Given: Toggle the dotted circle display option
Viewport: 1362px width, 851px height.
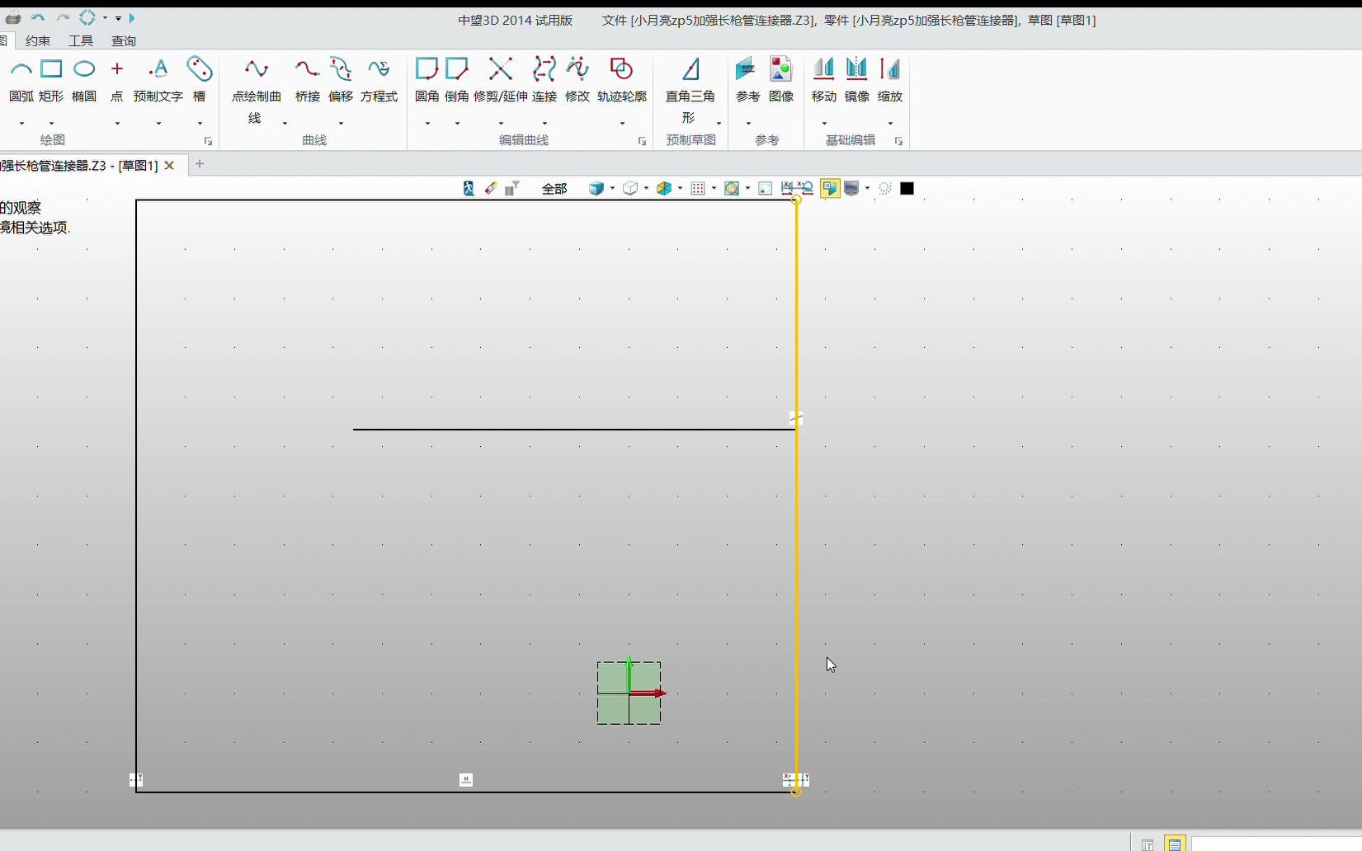Looking at the screenshot, I should click(x=885, y=188).
